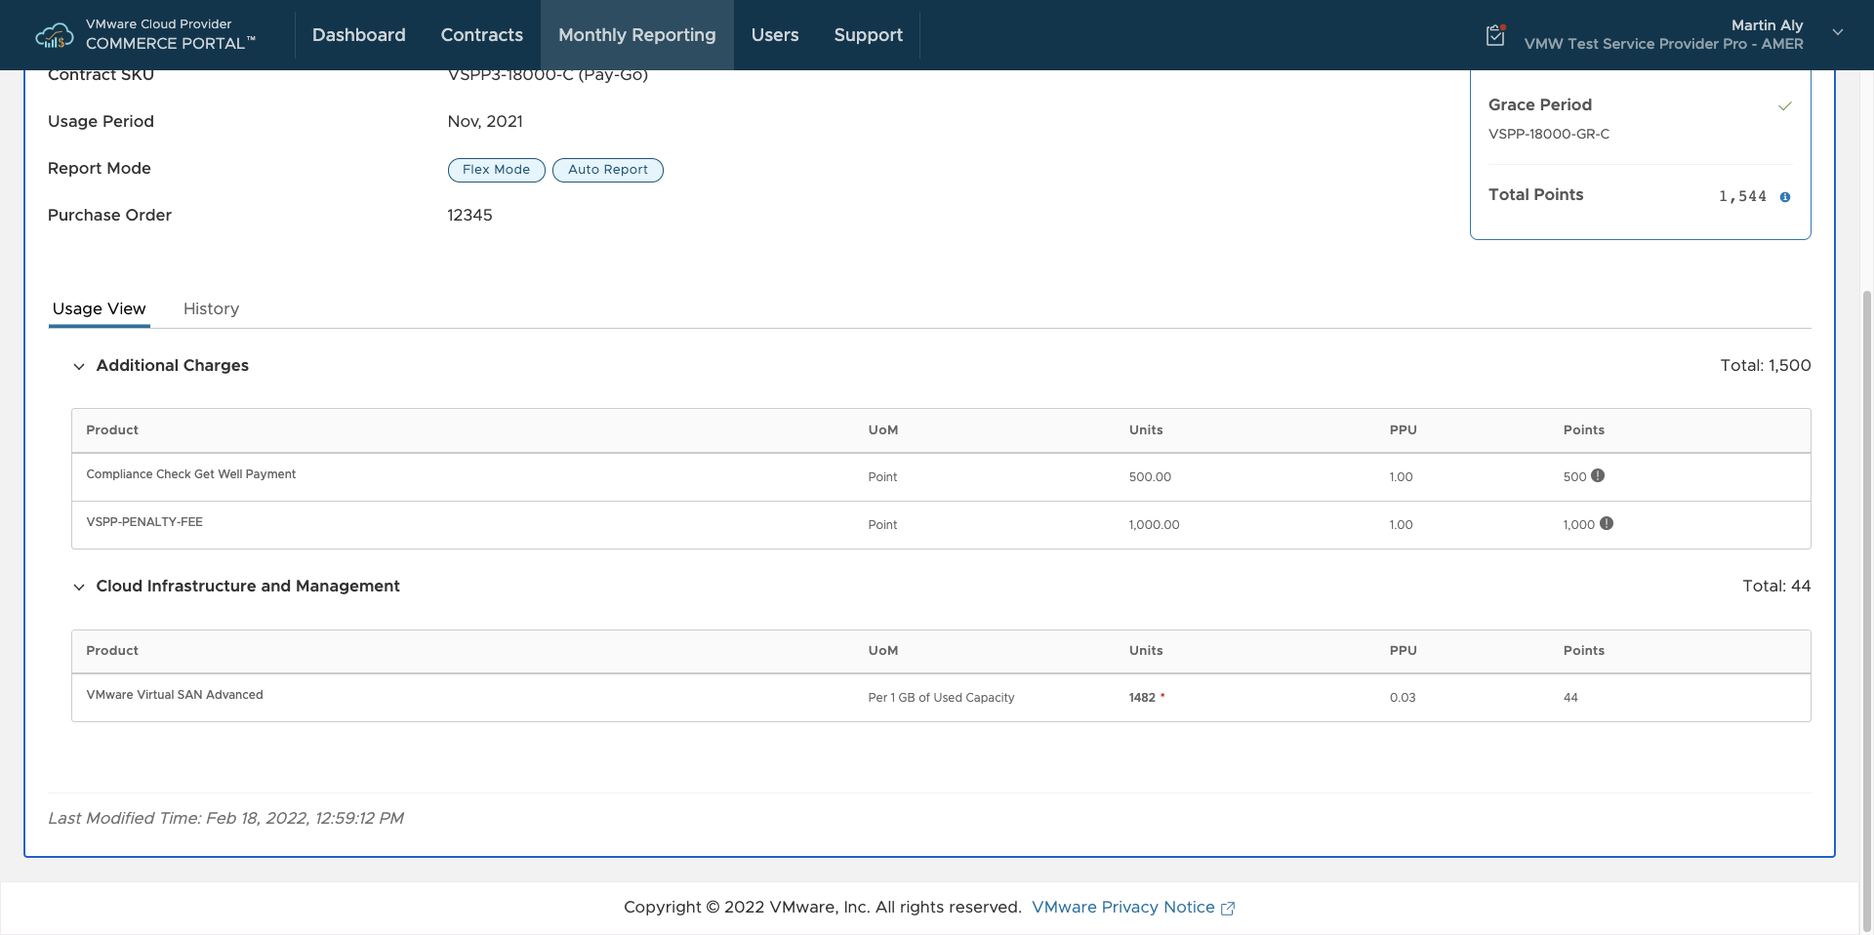Click the red asterisk next to 1482
The width and height of the screenshot is (1874, 935).
1162,696
